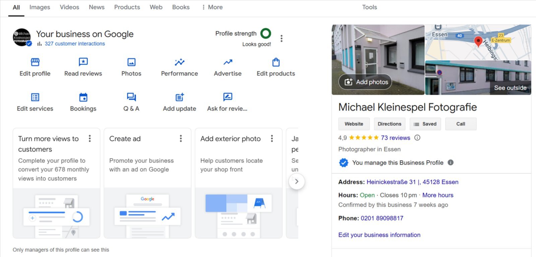Image resolution: width=536 pixels, height=257 pixels.
Task: Open the More search filters menu
Action: 212,7
